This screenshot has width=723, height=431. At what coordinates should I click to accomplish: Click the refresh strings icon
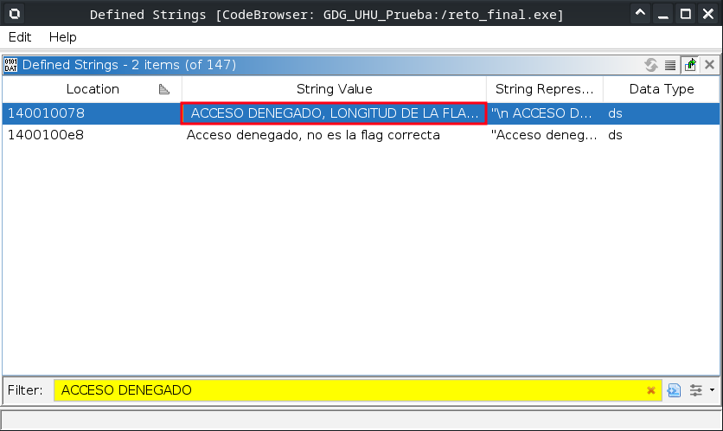(x=651, y=65)
